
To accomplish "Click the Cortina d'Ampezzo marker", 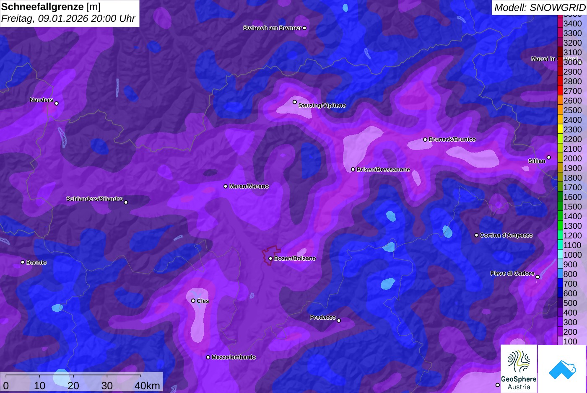I will (476, 235).
